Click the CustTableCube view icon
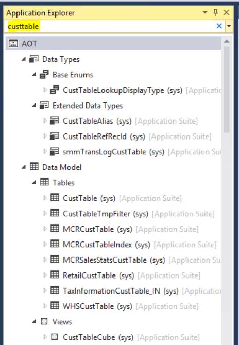Screen dimensions: 239x345 coord(55,337)
